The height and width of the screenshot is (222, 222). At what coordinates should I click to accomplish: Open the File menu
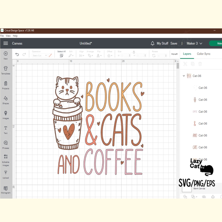coord(2,36)
